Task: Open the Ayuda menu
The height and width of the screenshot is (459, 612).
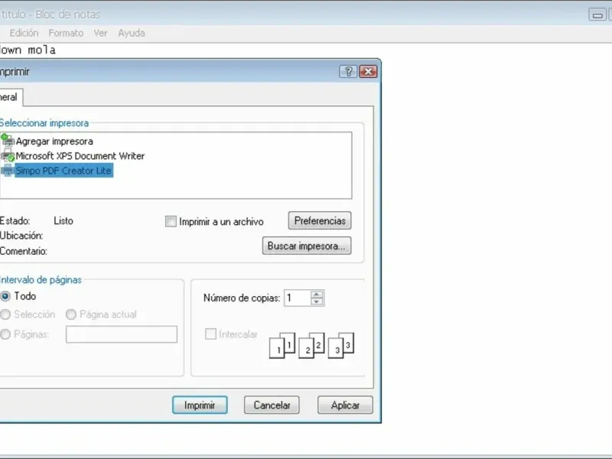Action: tap(132, 33)
